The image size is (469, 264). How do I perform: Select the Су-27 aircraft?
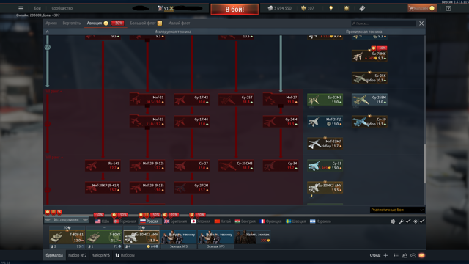pyautogui.click(x=192, y=166)
